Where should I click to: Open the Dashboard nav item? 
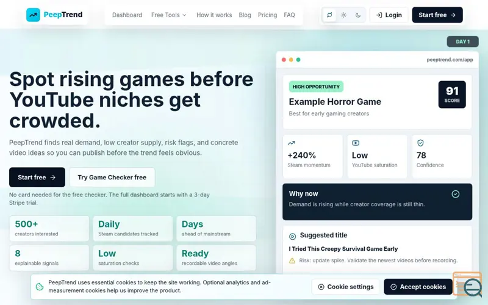tap(127, 15)
